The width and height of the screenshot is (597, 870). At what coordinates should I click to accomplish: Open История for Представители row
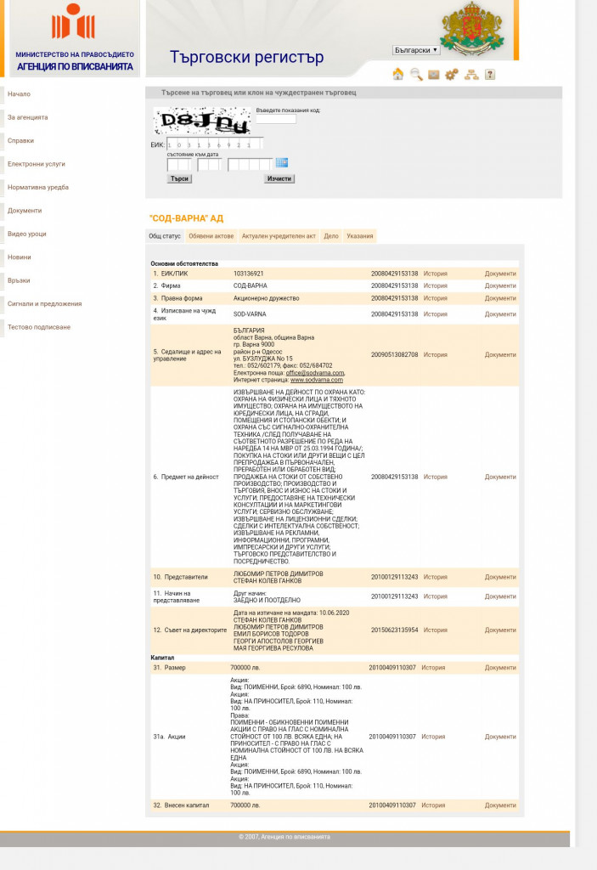point(435,577)
